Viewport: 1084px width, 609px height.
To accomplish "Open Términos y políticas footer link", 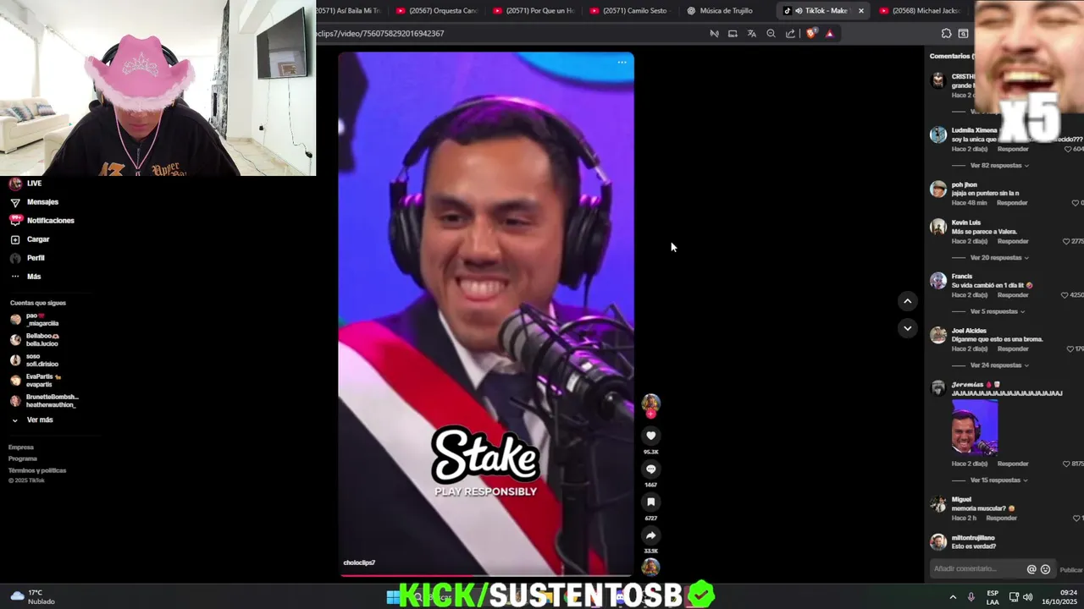I will click(x=37, y=470).
